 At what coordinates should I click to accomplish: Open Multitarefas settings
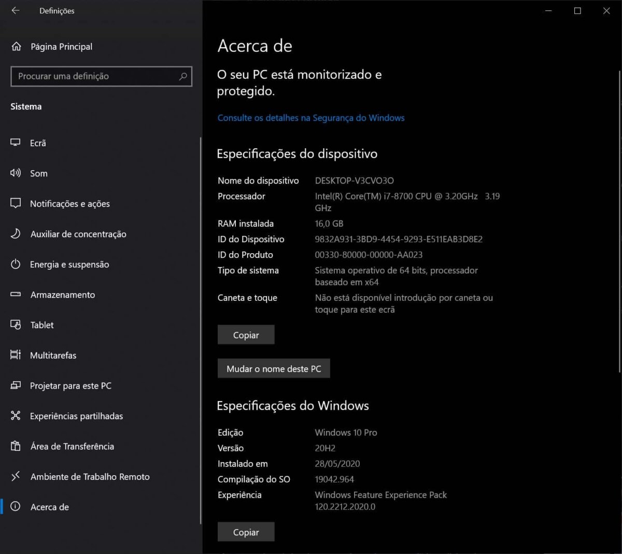tap(53, 355)
